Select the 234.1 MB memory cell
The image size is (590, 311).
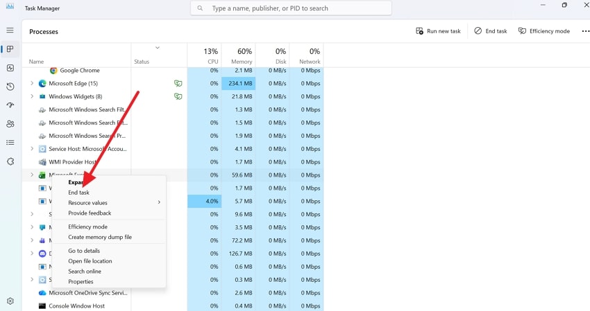tap(239, 83)
